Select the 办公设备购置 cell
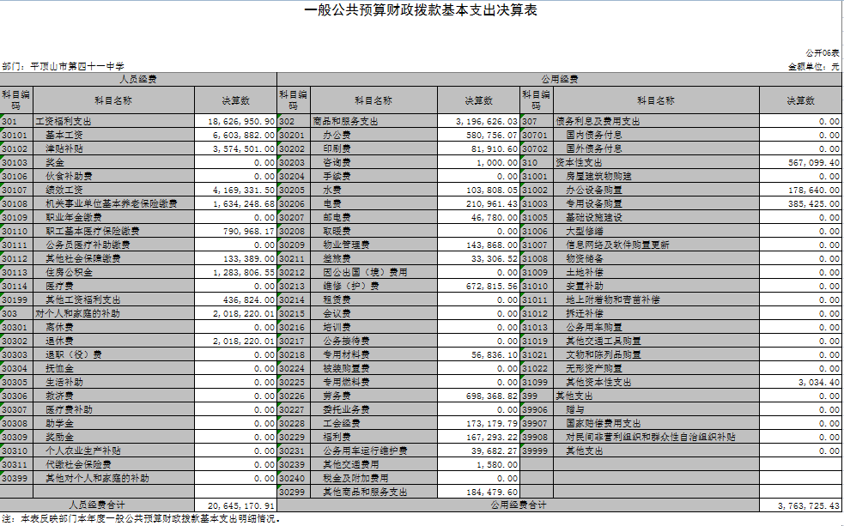The image size is (844, 526). tap(657, 190)
